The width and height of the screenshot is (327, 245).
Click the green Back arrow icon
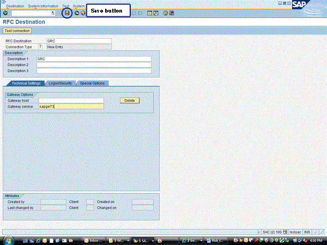tap(77, 13)
